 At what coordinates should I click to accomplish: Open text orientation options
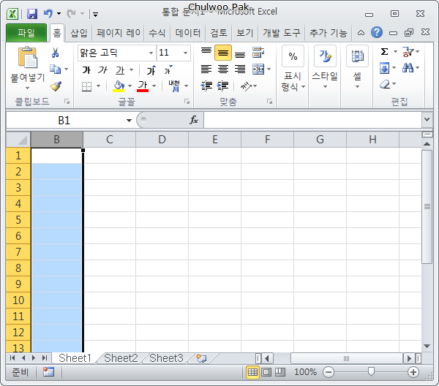tap(249, 86)
